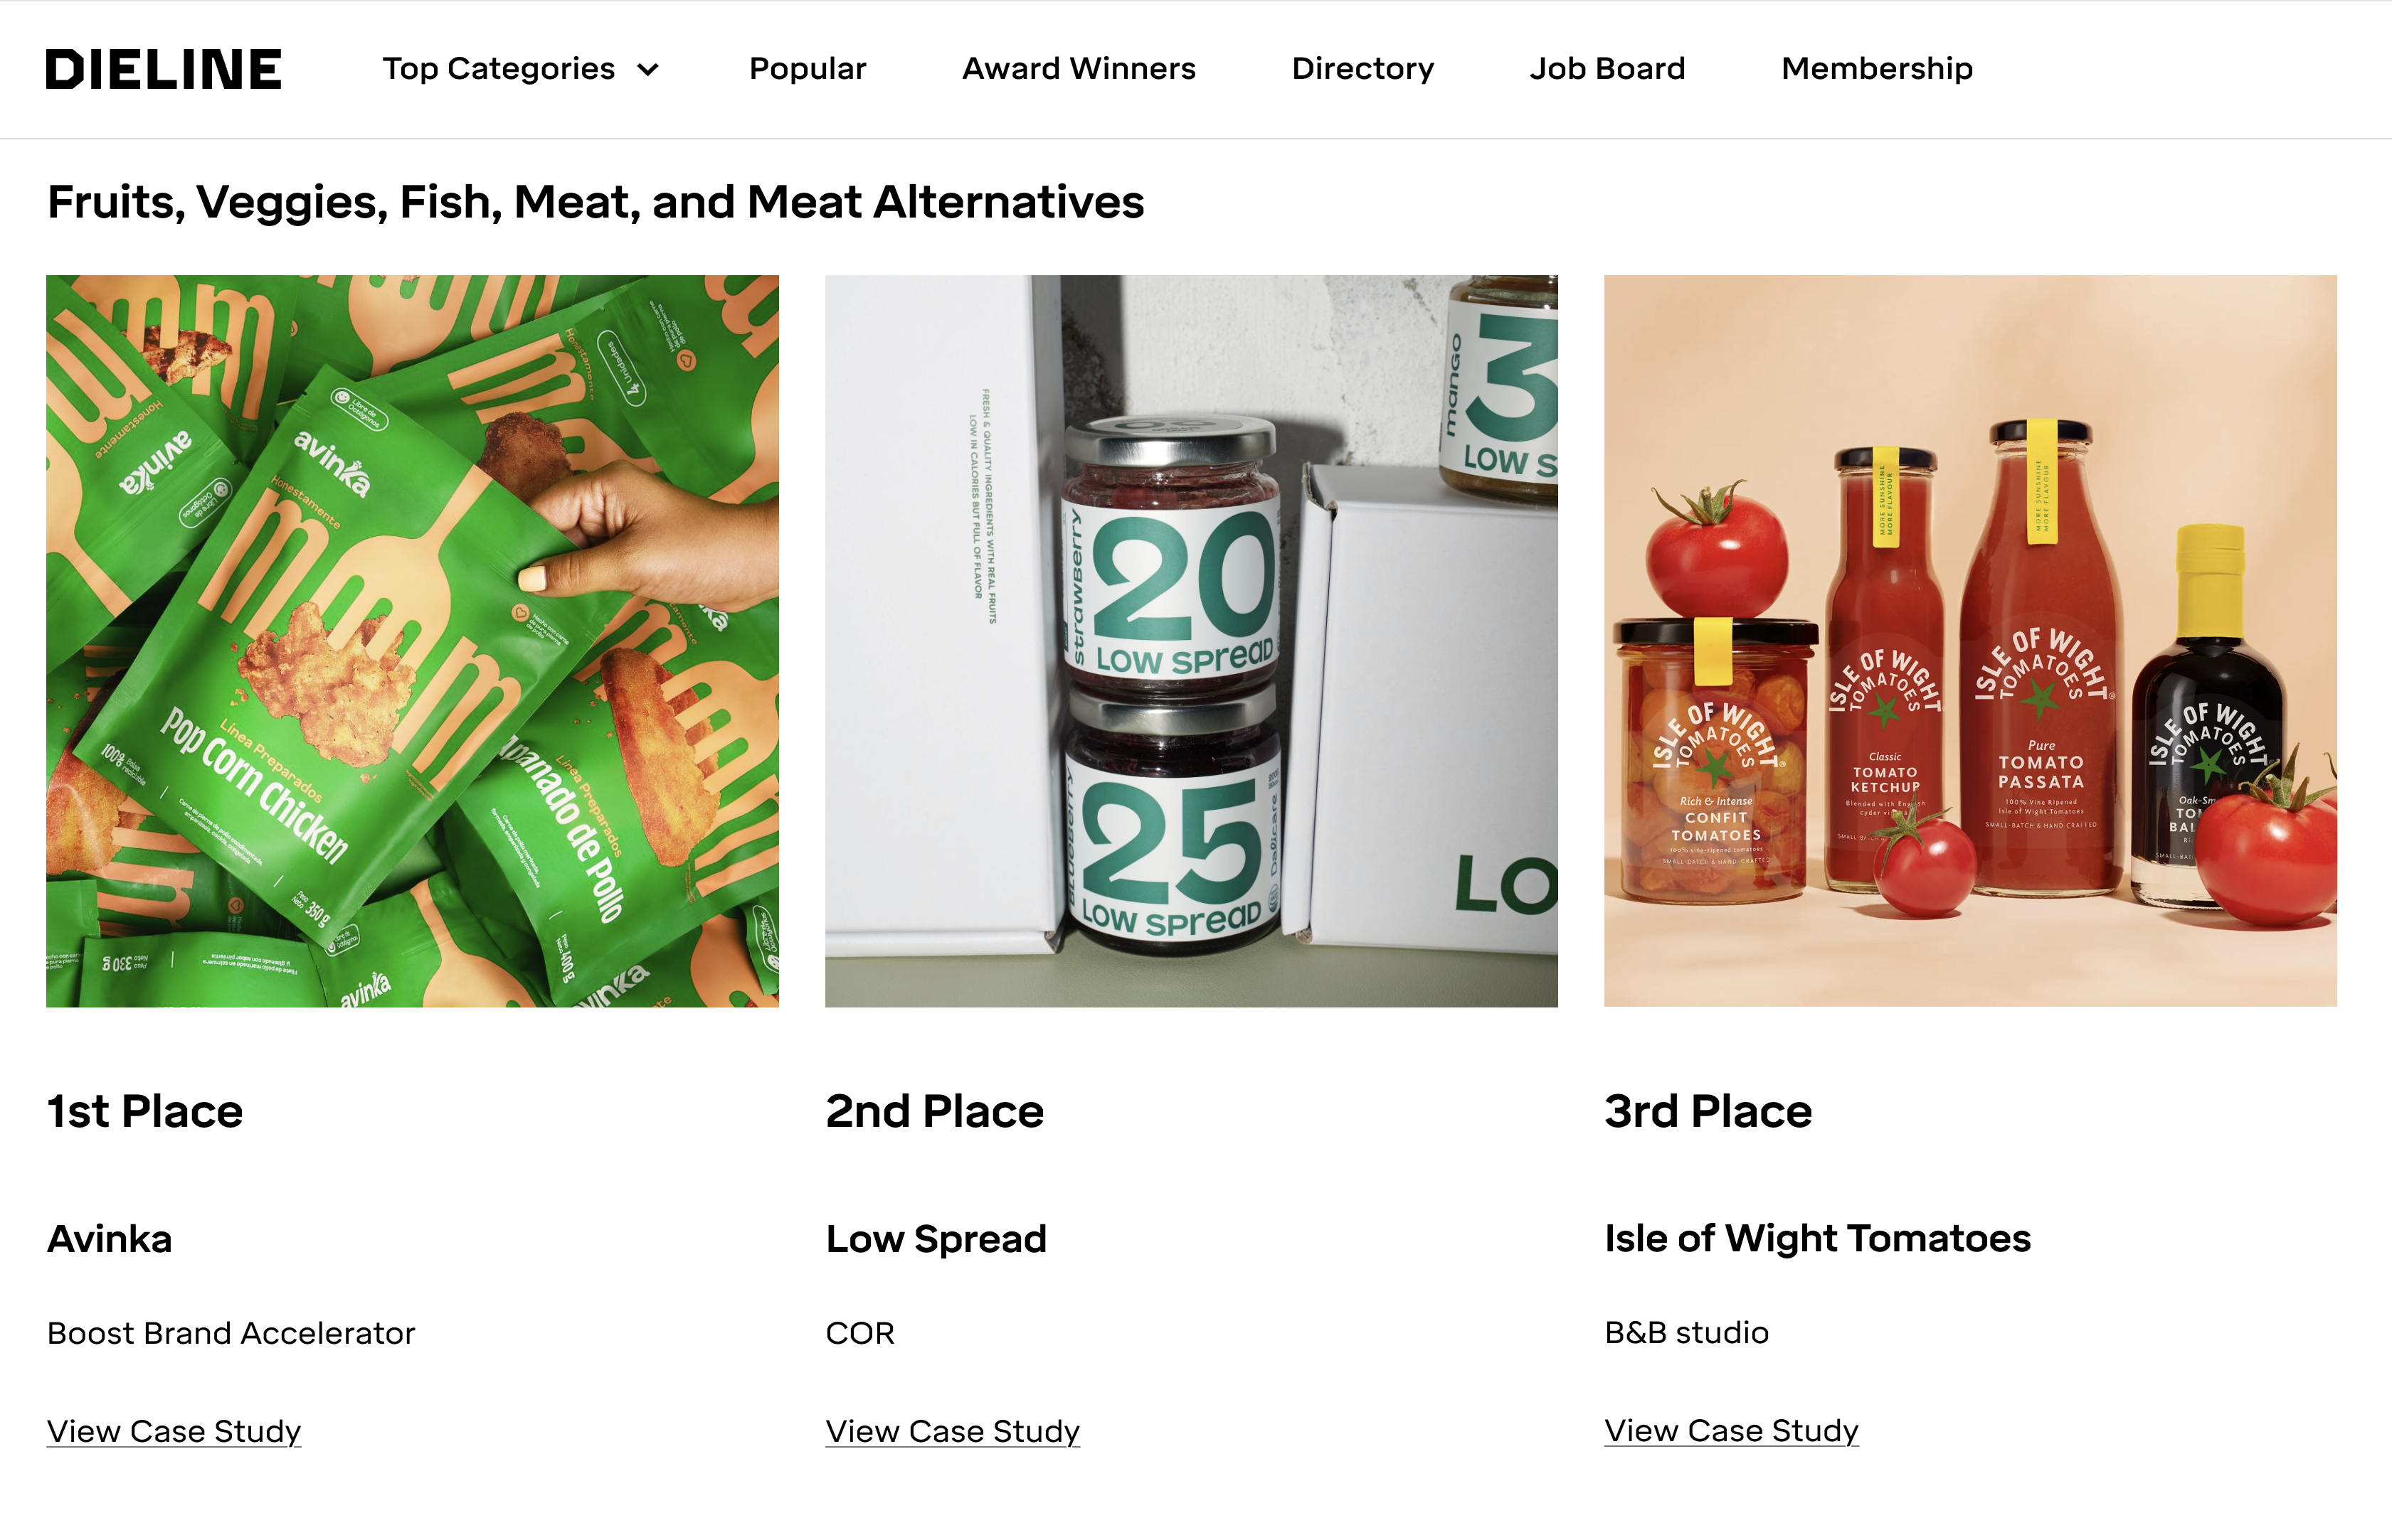Image resolution: width=2392 pixels, height=1540 pixels.
Task: Open the Isle of Wight Tomatoes image
Action: [x=1970, y=641]
